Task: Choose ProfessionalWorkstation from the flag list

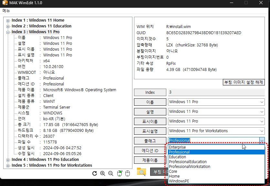Action: point(216,166)
